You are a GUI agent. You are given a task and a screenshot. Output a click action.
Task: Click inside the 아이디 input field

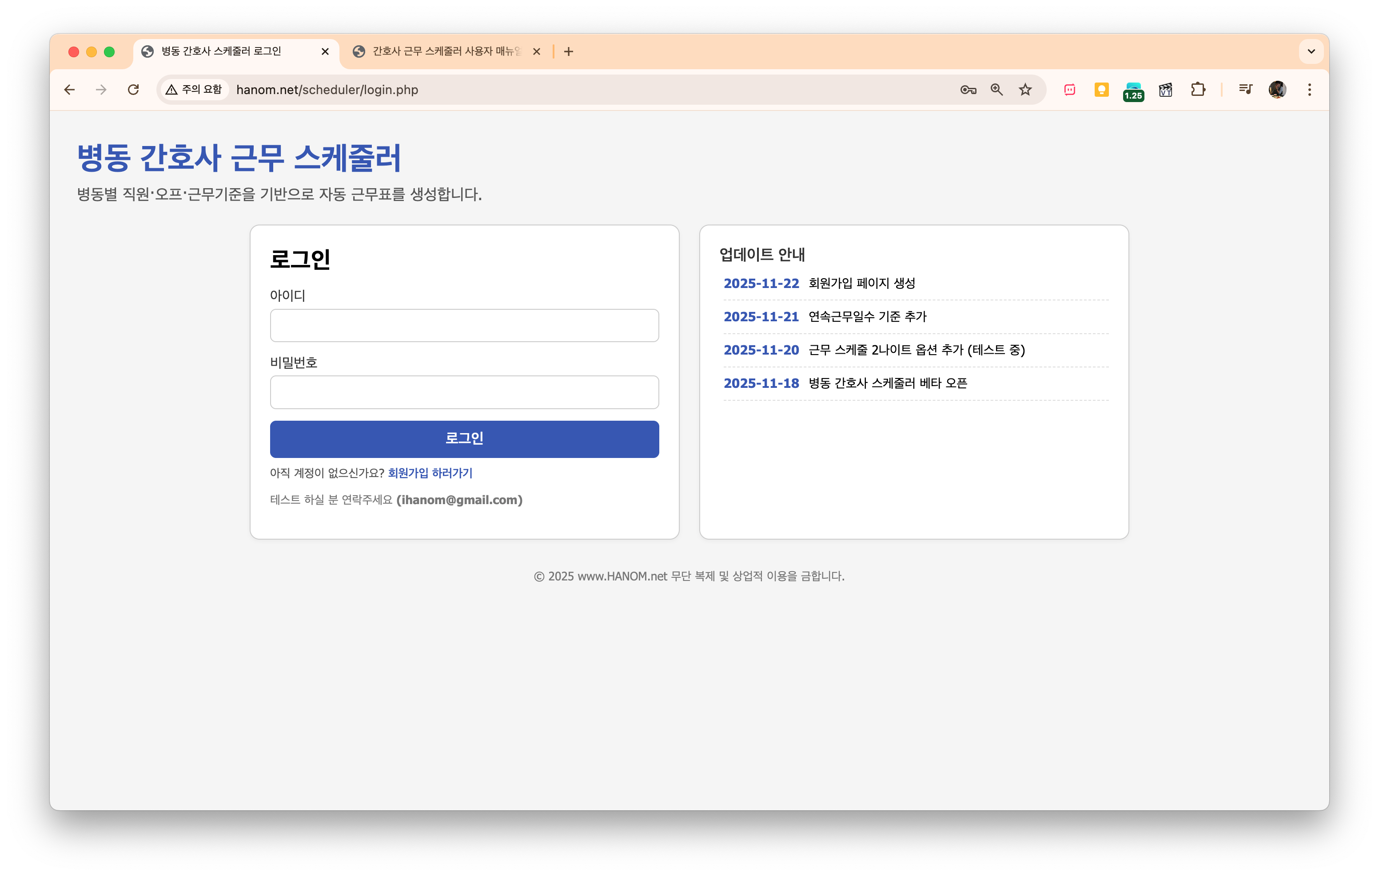point(464,325)
